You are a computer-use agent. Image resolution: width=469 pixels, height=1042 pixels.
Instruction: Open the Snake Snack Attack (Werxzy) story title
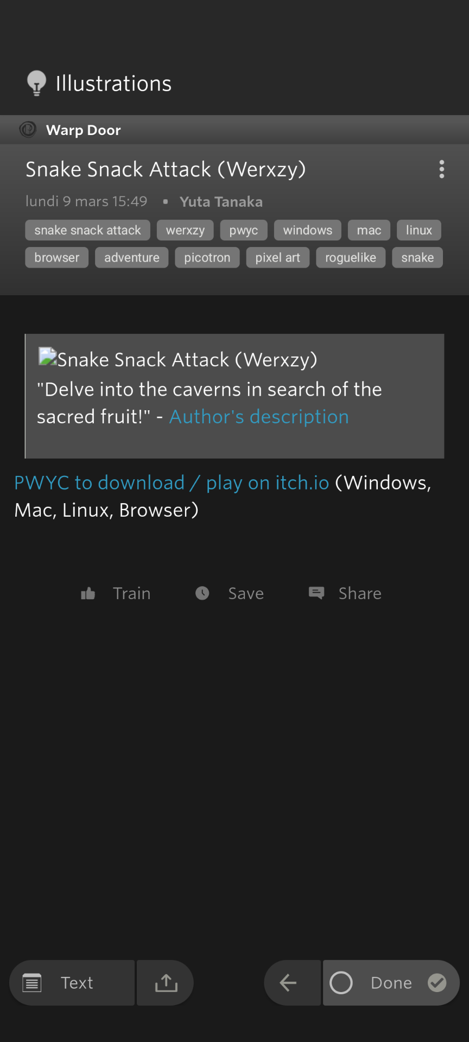(166, 169)
